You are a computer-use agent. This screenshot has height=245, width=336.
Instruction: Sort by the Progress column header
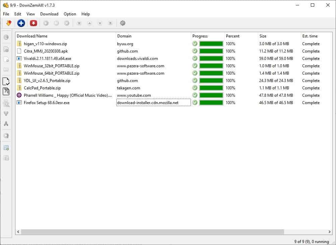(208, 36)
